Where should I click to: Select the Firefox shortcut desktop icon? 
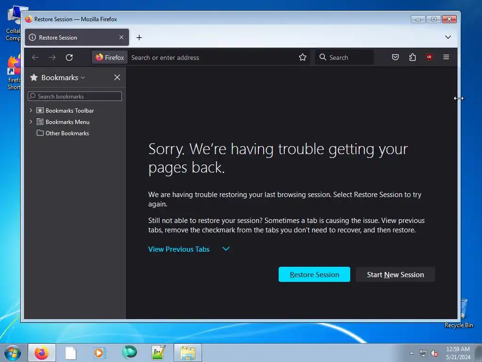tap(14, 72)
